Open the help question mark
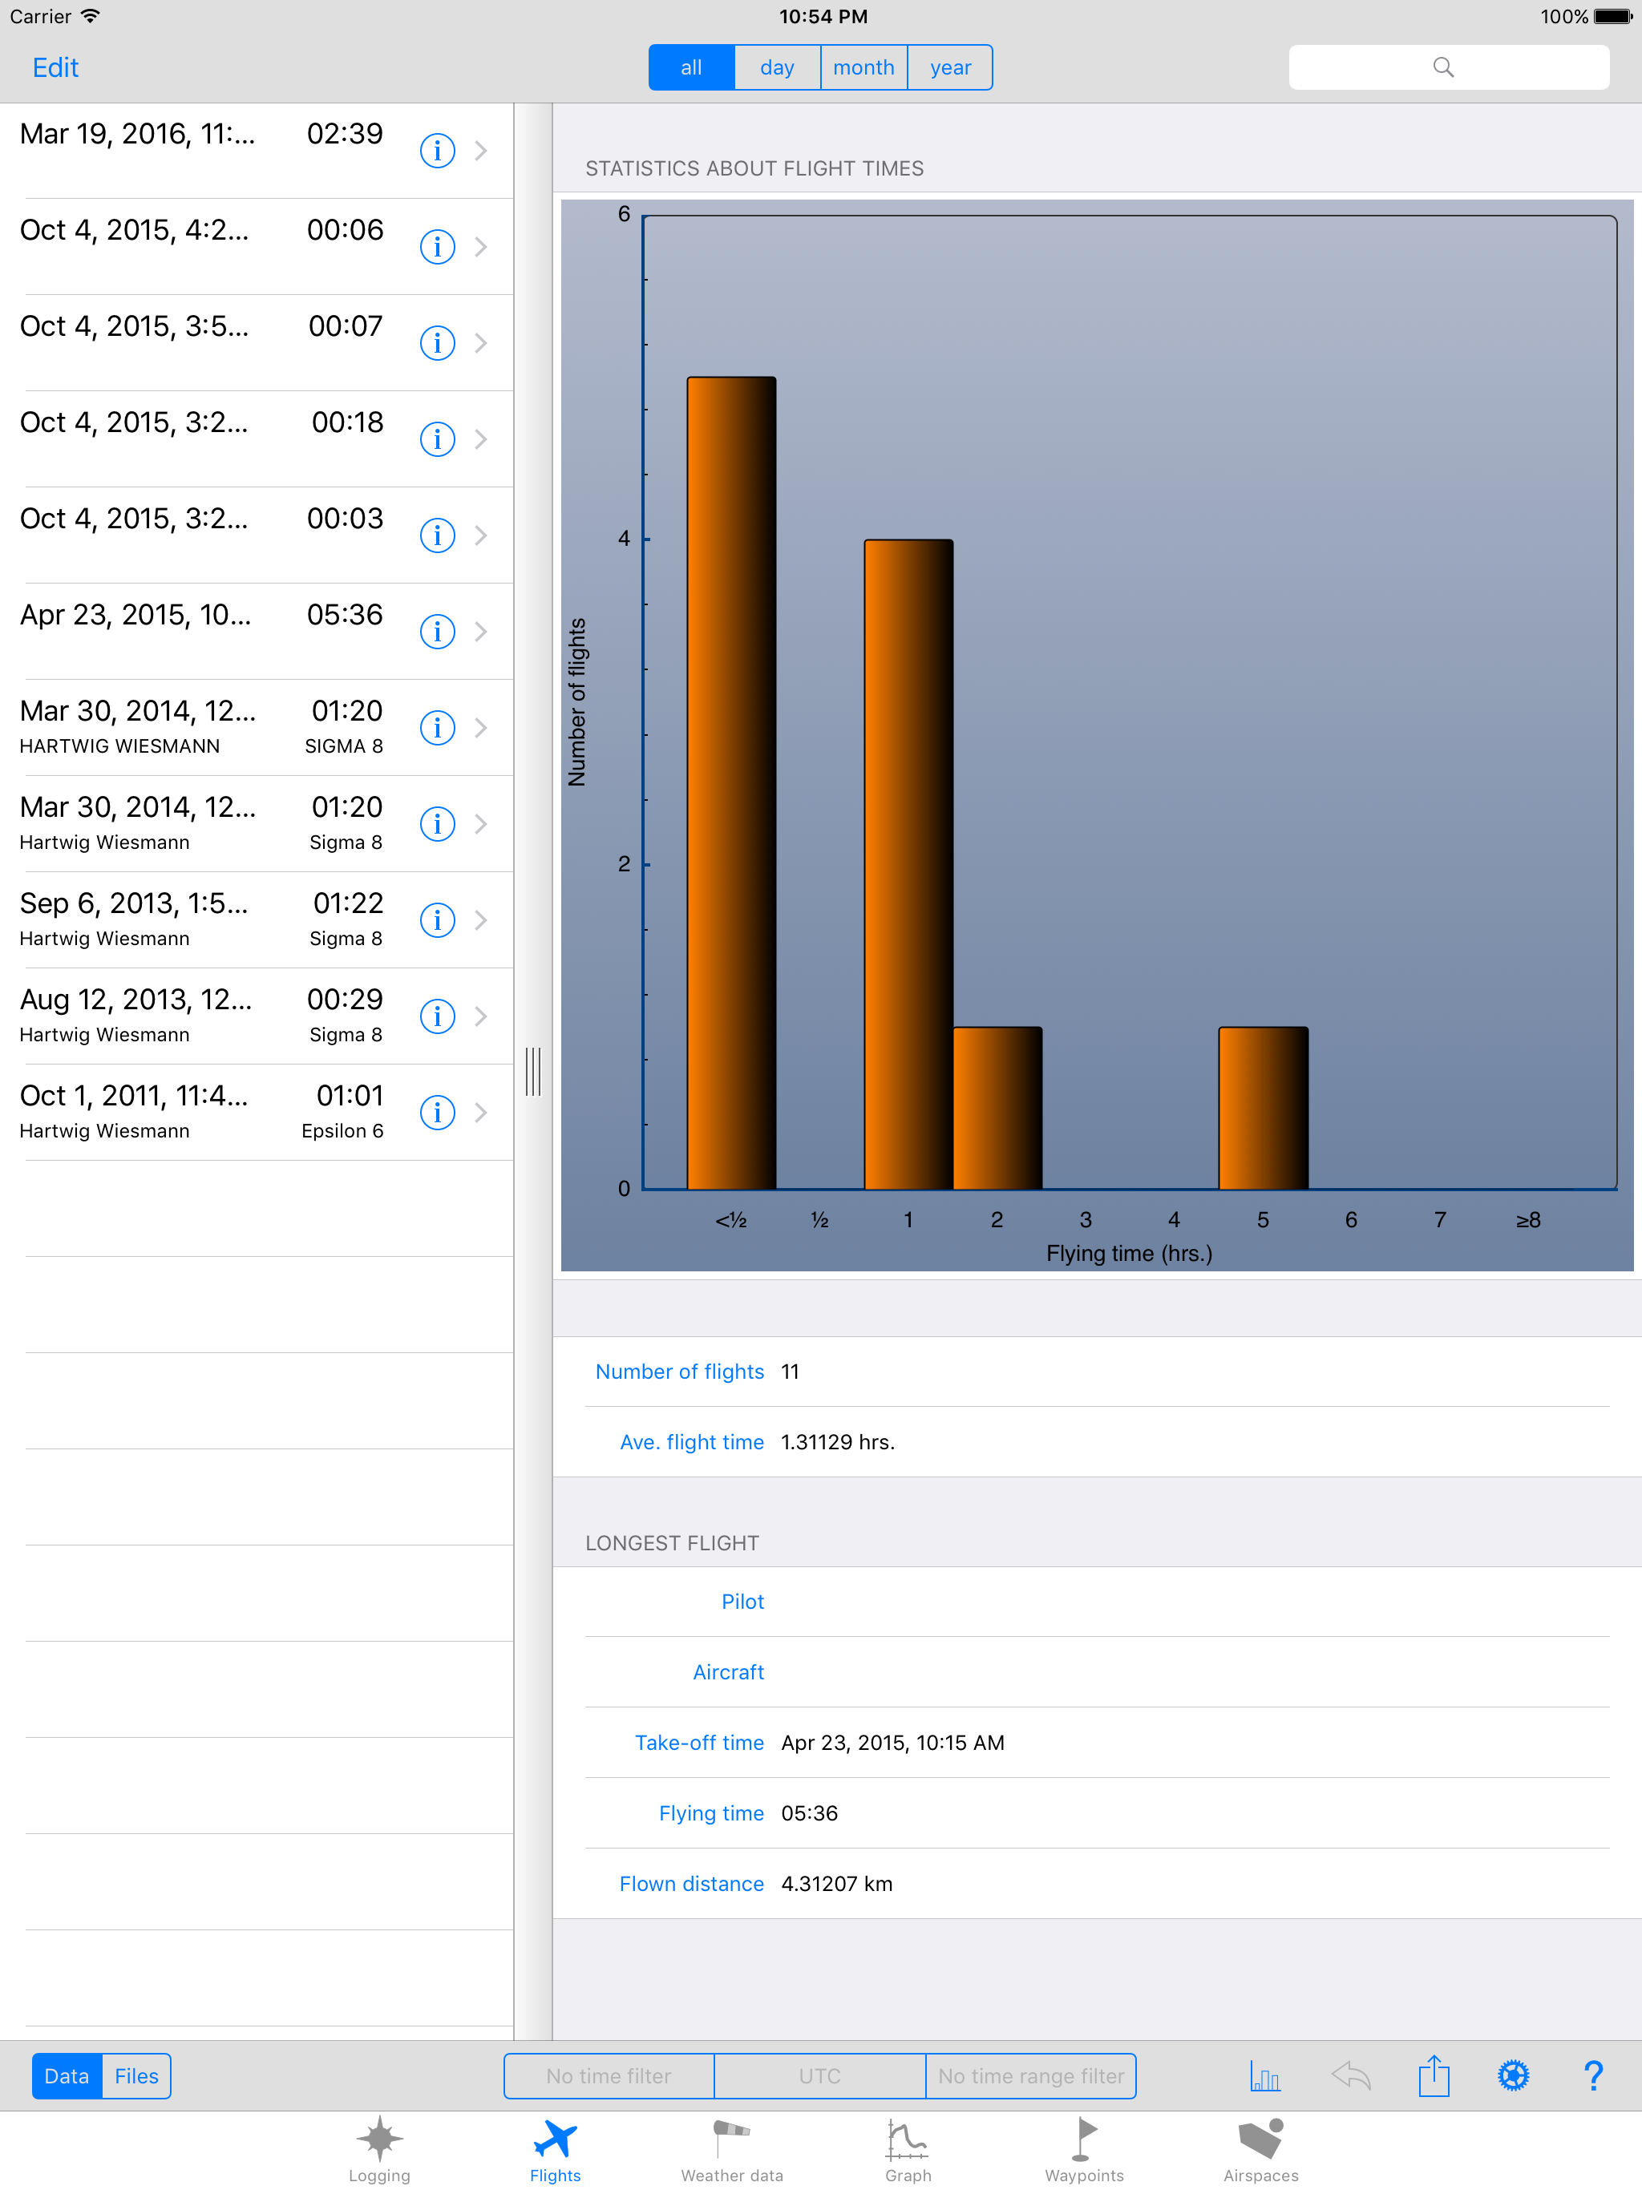Image resolution: width=1642 pixels, height=2190 pixels. point(1592,2075)
